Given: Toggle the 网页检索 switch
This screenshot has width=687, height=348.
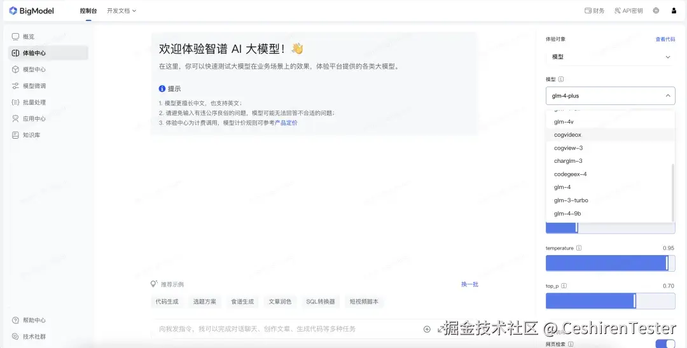Looking at the screenshot, I should [x=665, y=344].
